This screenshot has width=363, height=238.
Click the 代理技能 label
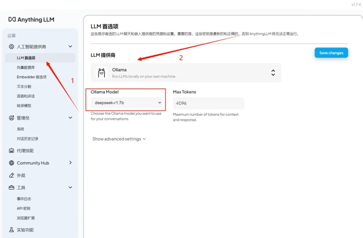pos(25,150)
